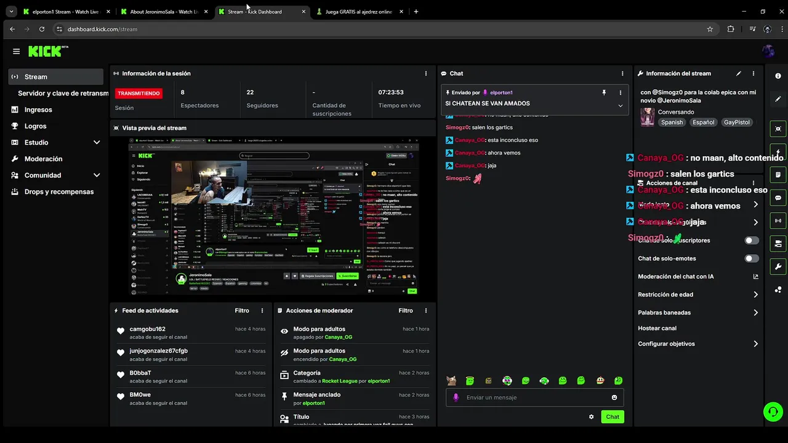Open Filtro in Acciones de moderador
The width and height of the screenshot is (788, 443).
(406, 311)
